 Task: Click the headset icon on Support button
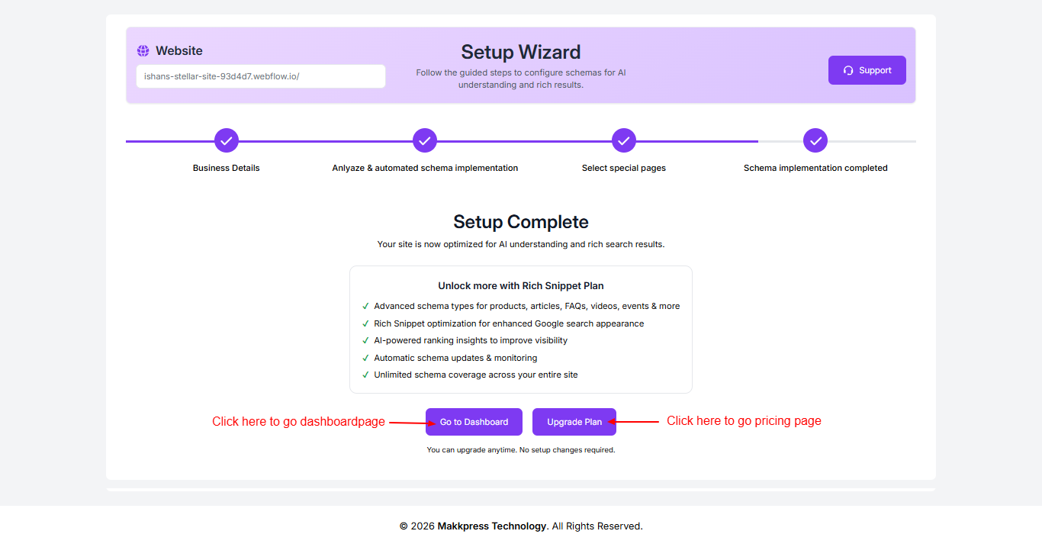tap(848, 70)
